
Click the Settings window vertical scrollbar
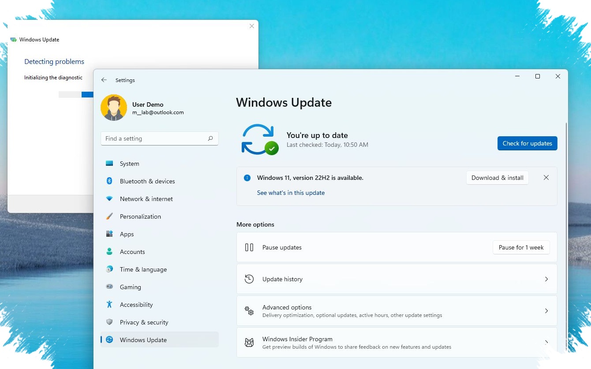[x=566, y=238]
